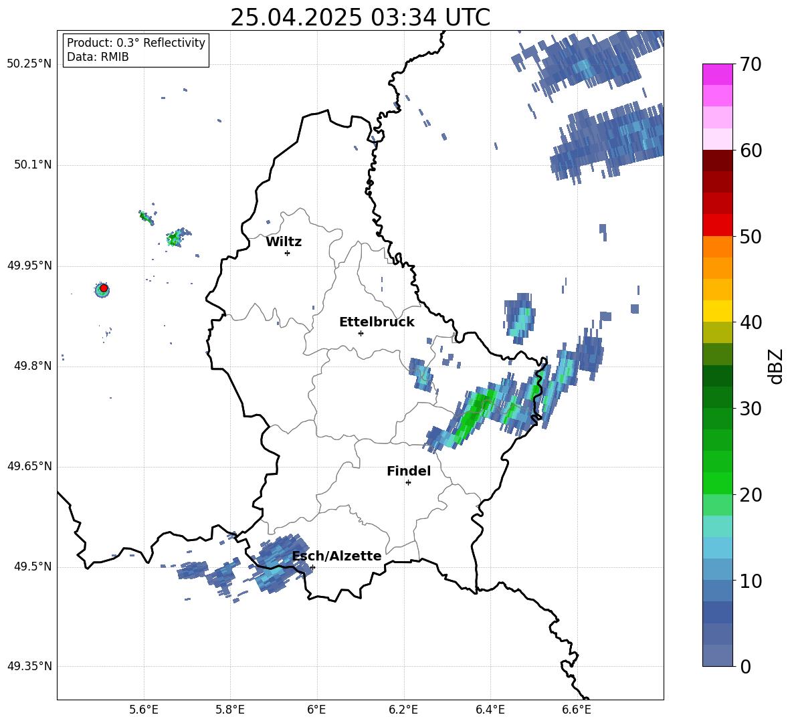
Task: Click the 49.35°N latitude label
Action: [x=29, y=666]
